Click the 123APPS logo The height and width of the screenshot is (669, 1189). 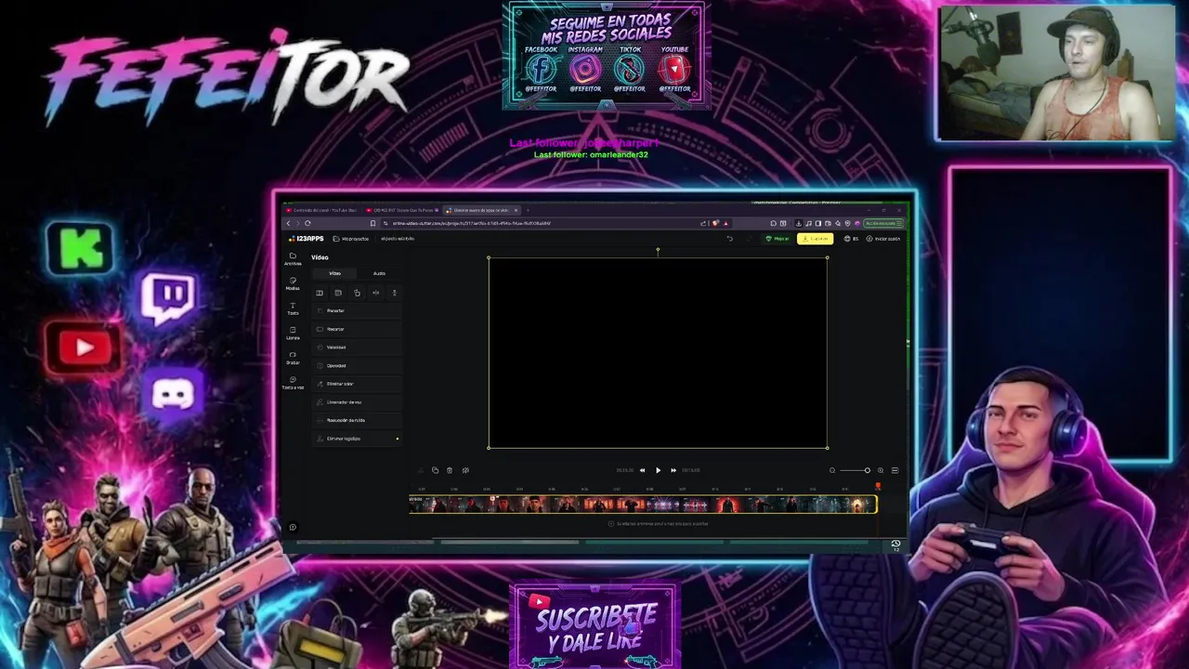pos(307,239)
